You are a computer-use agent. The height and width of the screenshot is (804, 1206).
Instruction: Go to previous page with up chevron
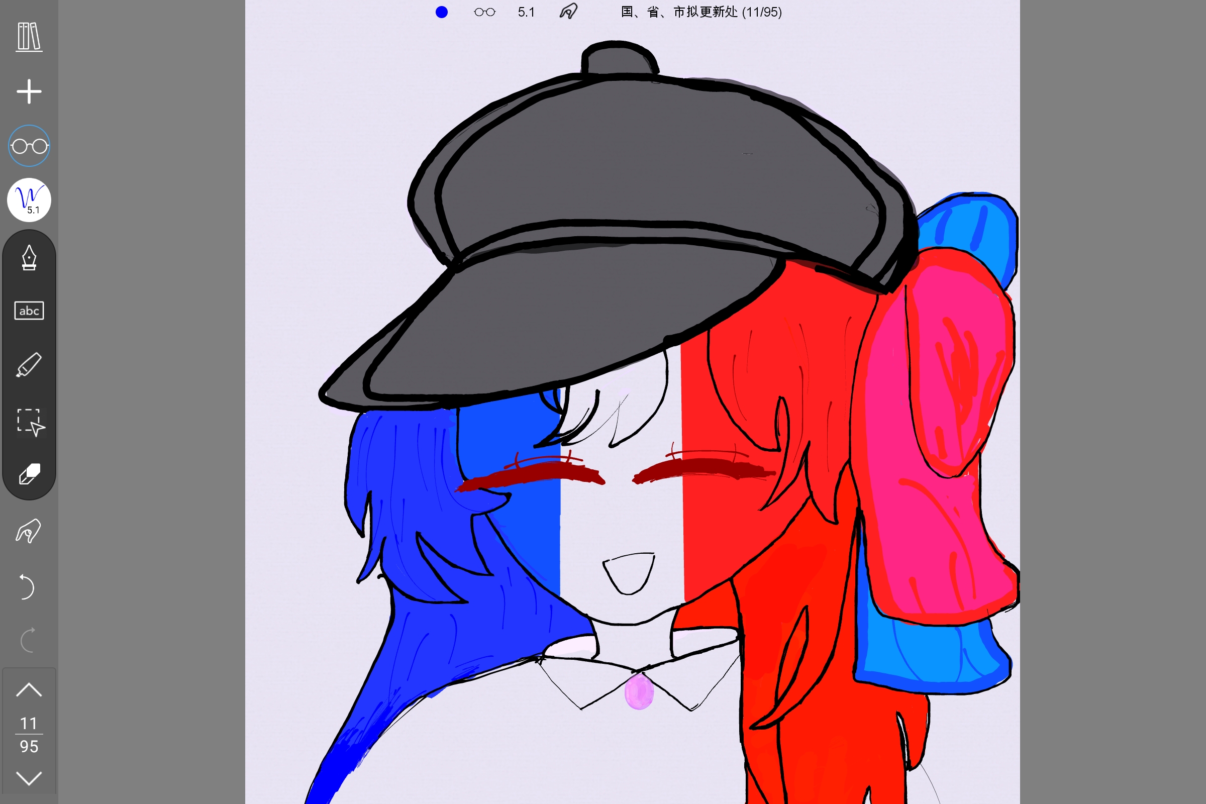point(29,689)
